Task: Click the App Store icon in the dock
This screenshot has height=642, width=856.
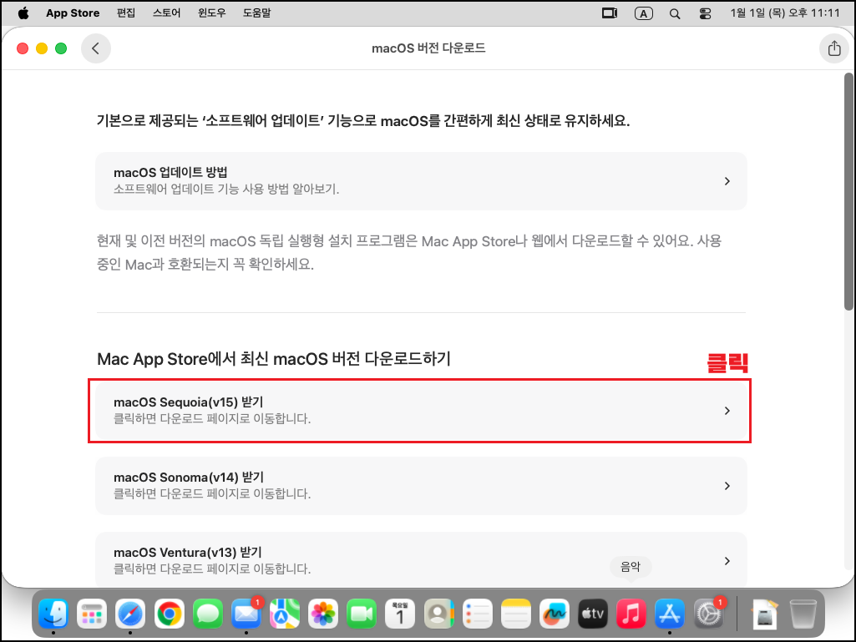Action: [x=670, y=614]
